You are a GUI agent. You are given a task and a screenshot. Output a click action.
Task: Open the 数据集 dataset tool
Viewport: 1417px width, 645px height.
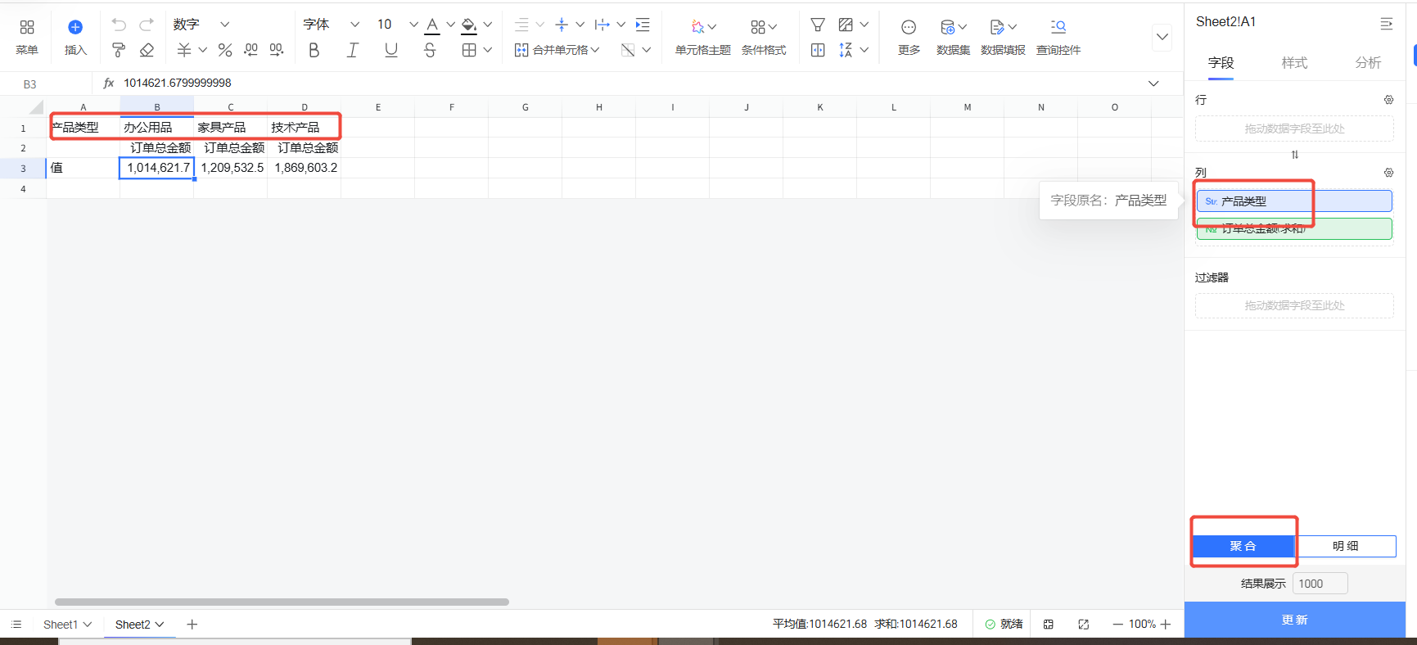(953, 38)
